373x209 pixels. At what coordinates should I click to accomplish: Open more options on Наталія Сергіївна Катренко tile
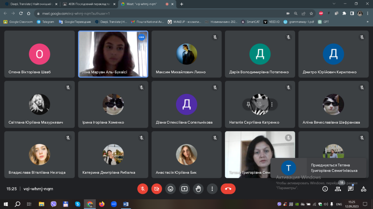[x=272, y=104]
